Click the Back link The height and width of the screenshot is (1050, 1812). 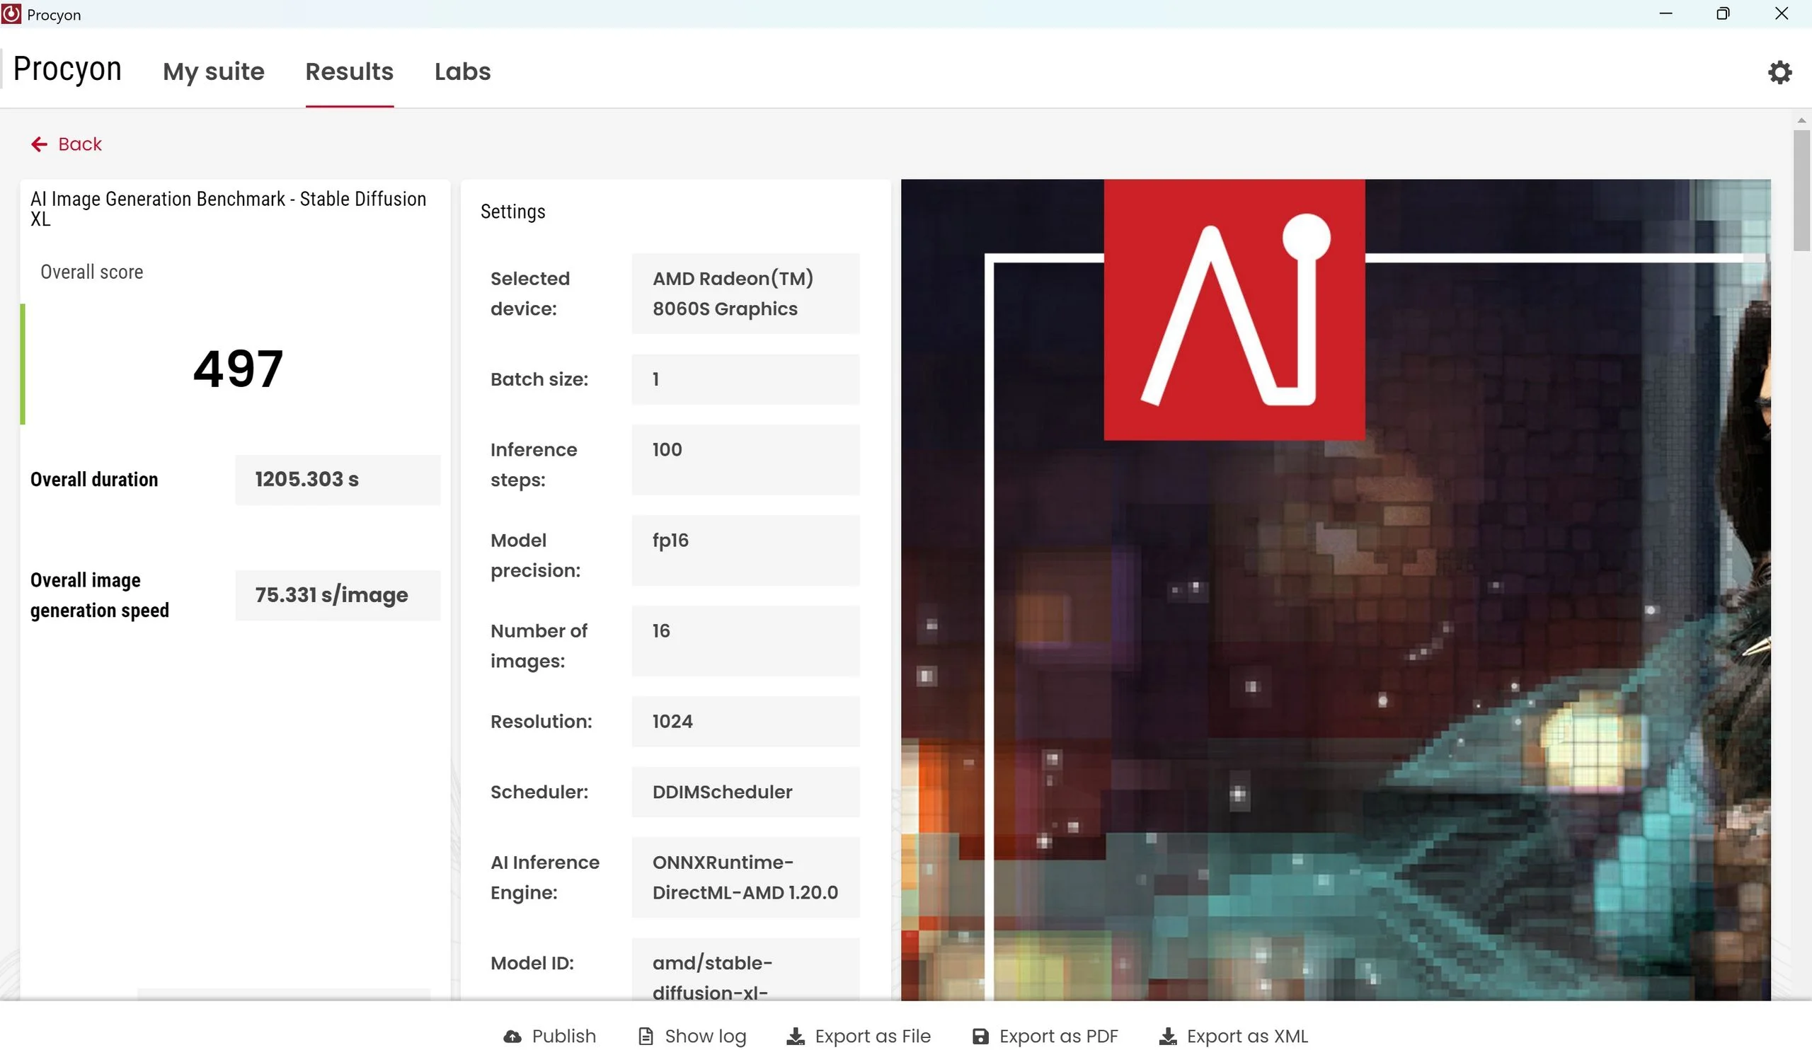click(80, 144)
